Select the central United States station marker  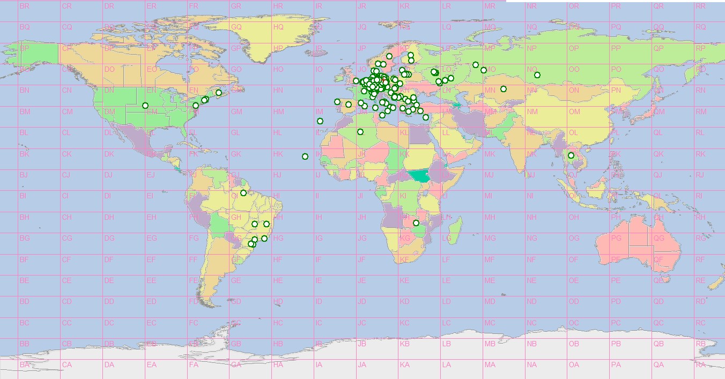pos(145,106)
